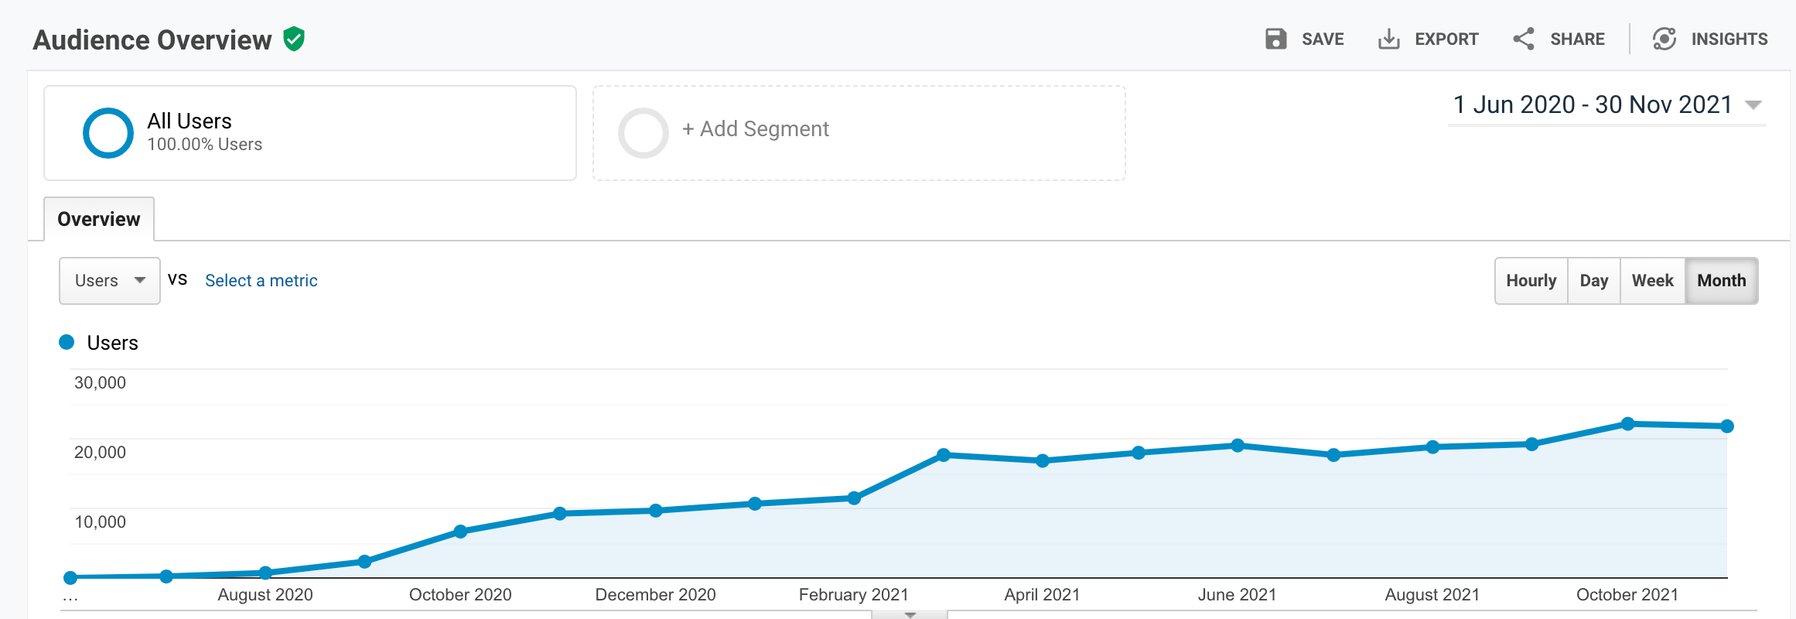Screen dimensions: 1796x619
Task: Click the October 2021 data point
Action: click(1627, 424)
